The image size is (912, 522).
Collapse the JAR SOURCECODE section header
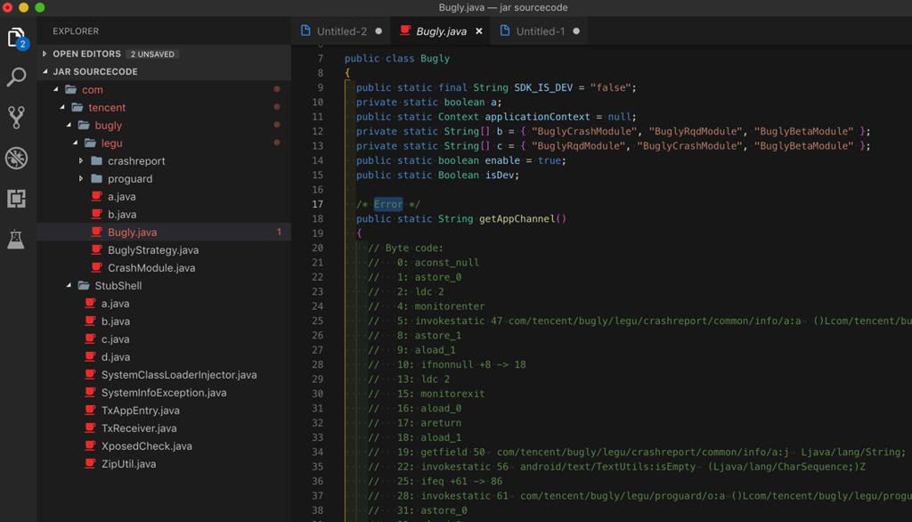(x=94, y=71)
